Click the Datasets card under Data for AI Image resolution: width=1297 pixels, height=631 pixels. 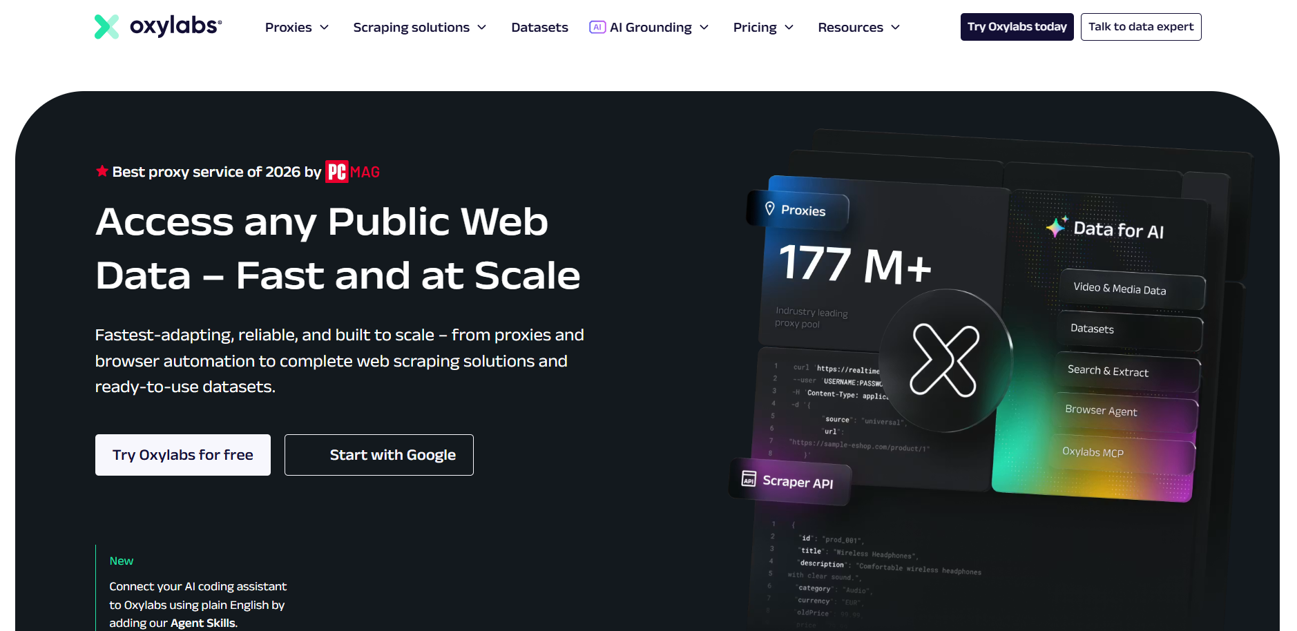[1130, 331]
